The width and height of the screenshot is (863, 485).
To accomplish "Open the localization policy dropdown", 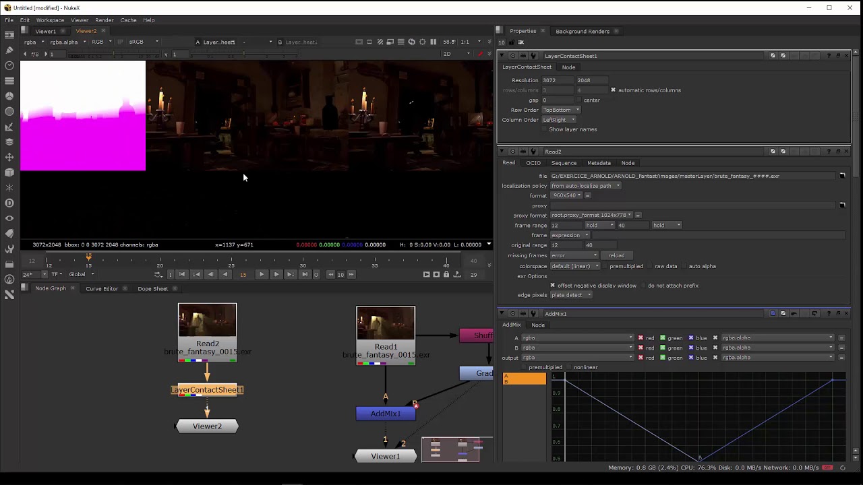I will pyautogui.click(x=585, y=186).
